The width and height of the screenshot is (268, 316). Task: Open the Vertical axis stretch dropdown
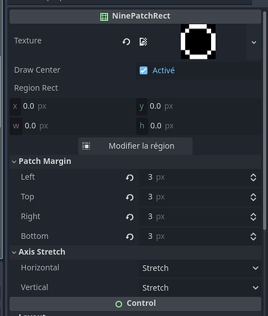pos(200,288)
